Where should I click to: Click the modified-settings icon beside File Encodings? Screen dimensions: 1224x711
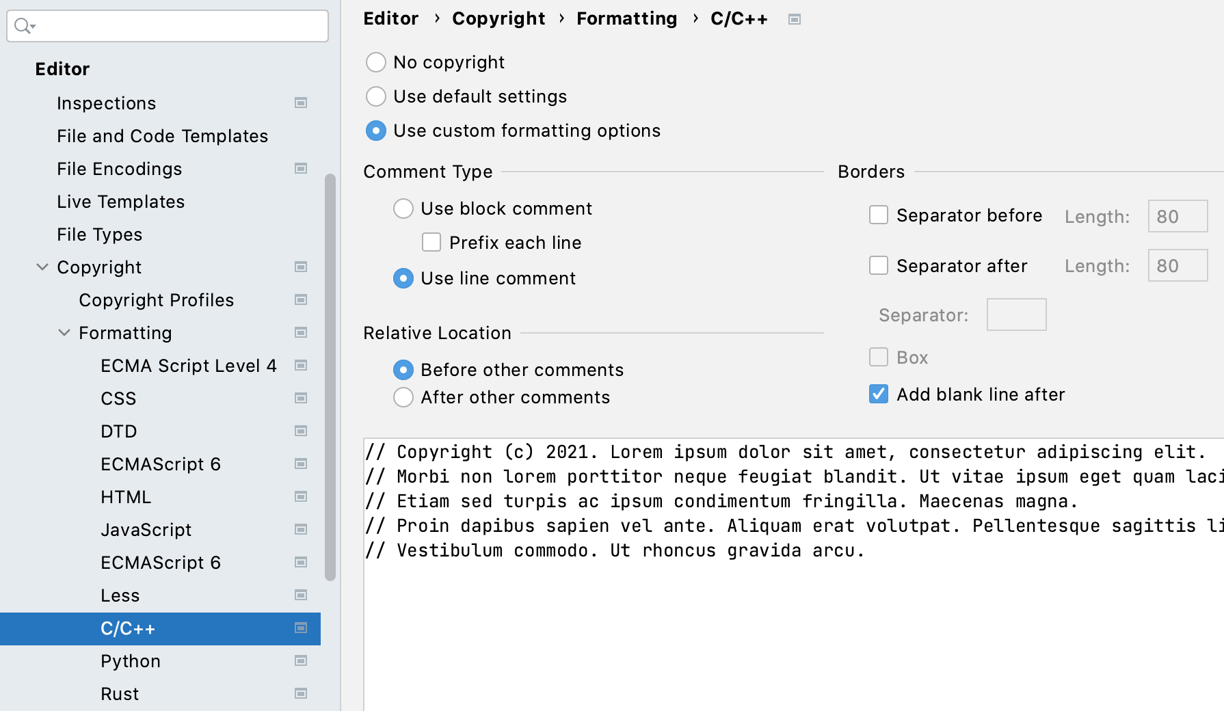click(301, 168)
